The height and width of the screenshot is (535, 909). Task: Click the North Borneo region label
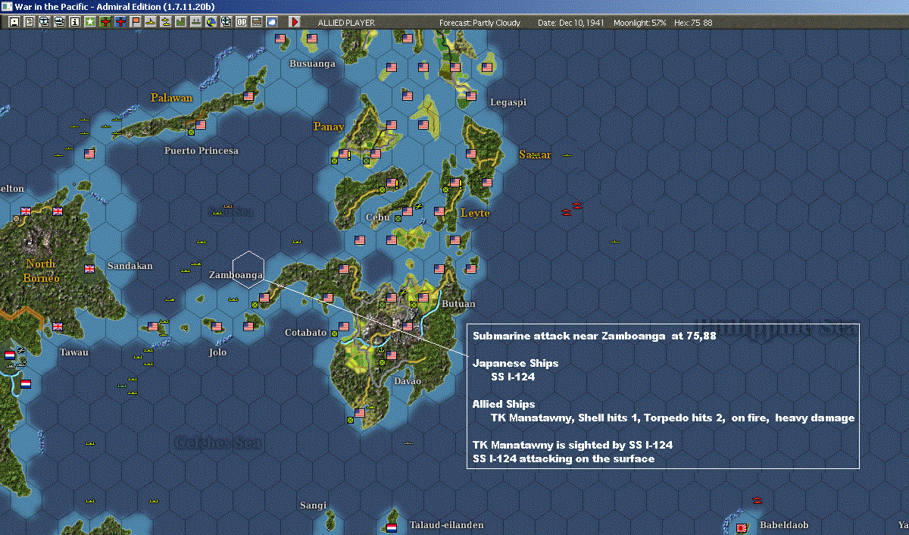point(41,271)
